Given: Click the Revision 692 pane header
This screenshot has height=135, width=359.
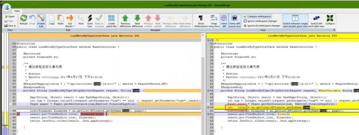Looking at the screenshot, I should click(x=105, y=35).
